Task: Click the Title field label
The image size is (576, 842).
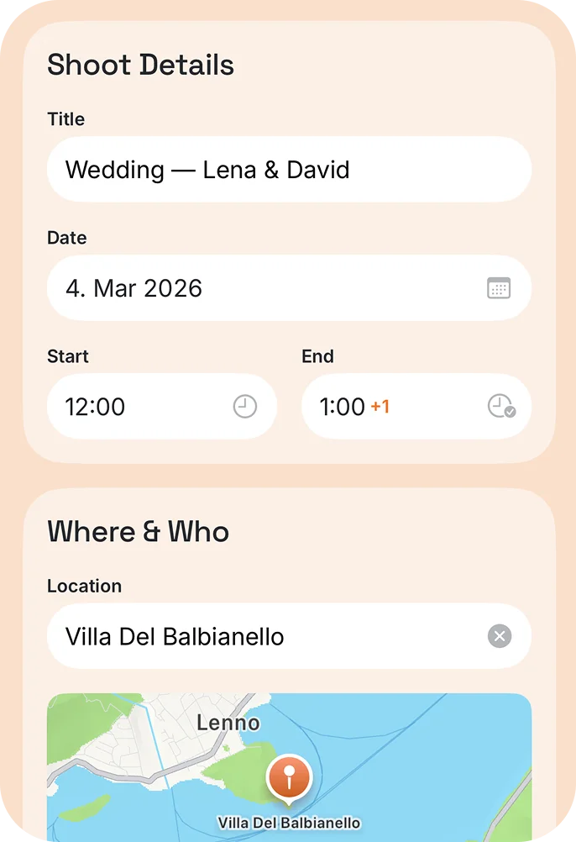Action: (x=65, y=119)
